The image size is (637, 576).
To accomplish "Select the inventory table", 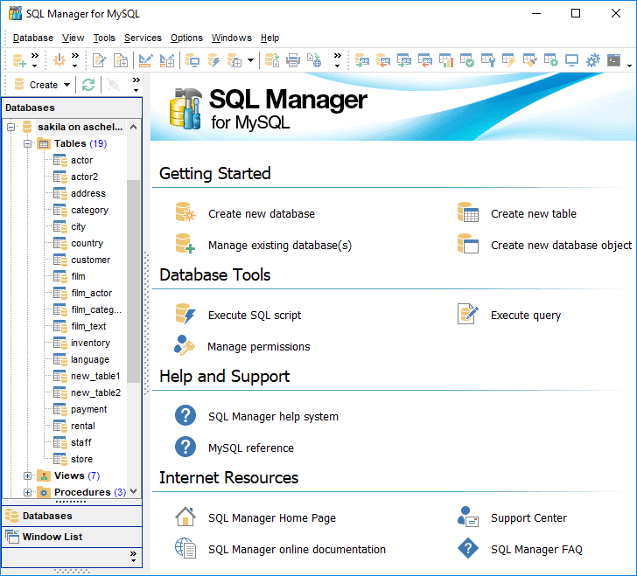I will (x=90, y=343).
